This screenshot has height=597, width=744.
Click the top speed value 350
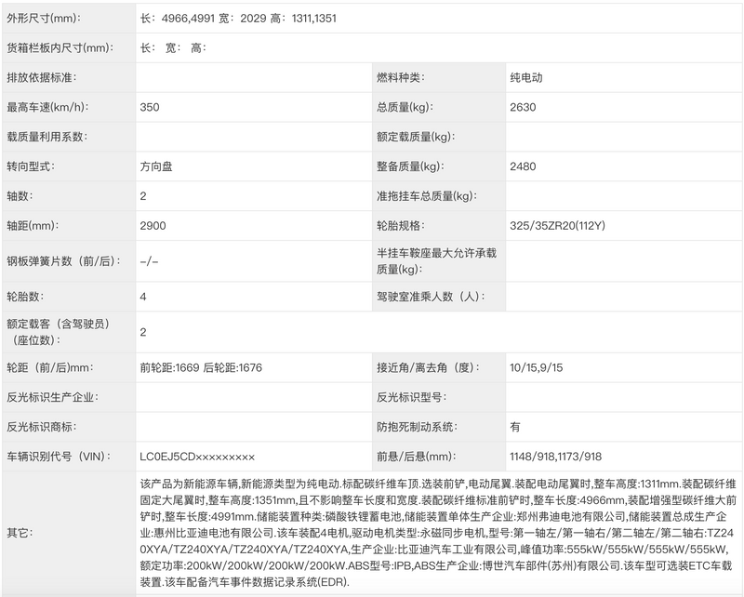[x=149, y=107]
